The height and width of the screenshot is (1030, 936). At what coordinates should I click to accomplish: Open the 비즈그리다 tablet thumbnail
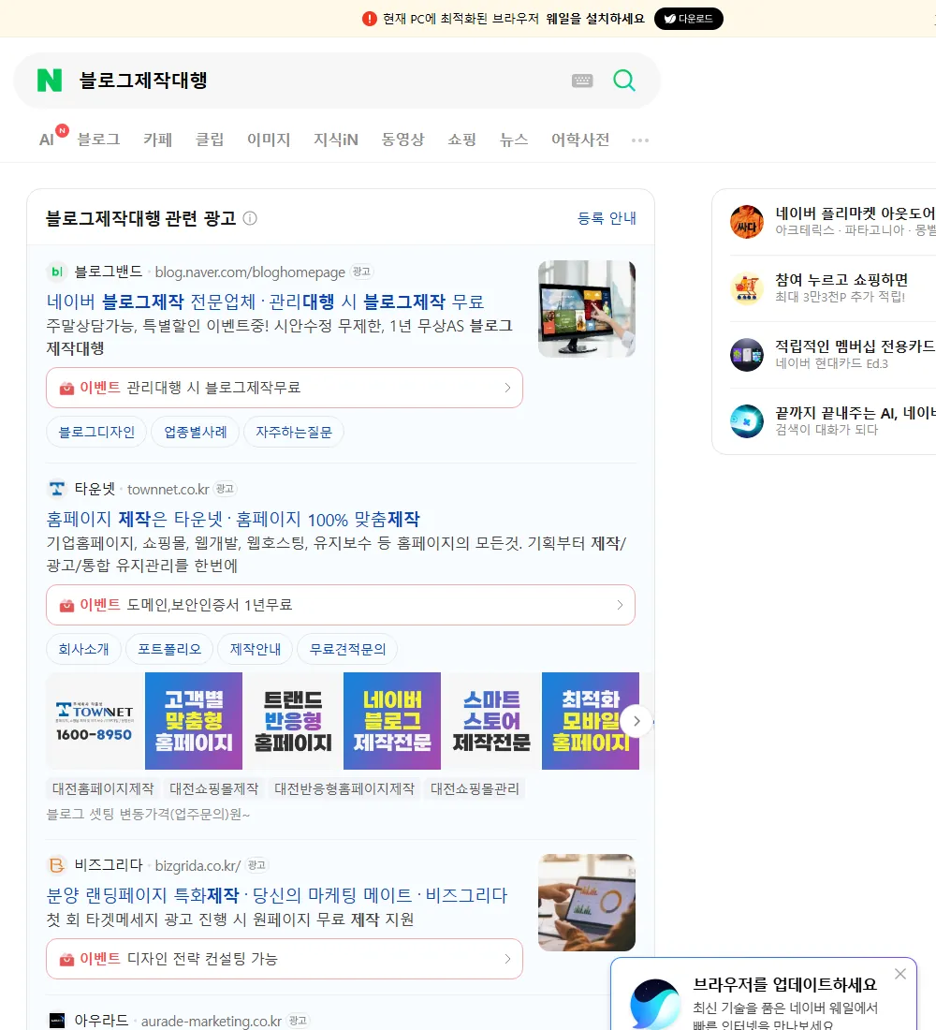coord(587,903)
